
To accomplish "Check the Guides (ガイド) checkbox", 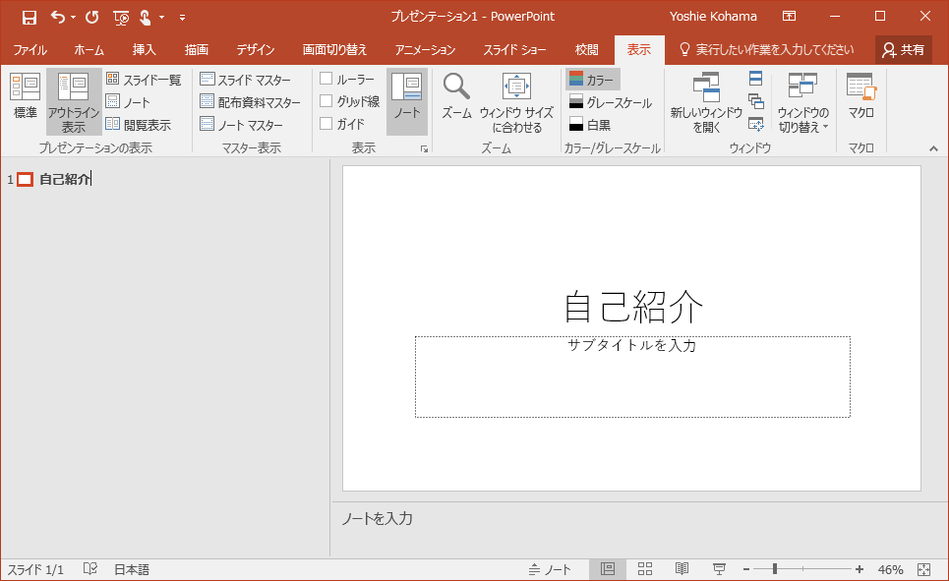I will click(326, 124).
